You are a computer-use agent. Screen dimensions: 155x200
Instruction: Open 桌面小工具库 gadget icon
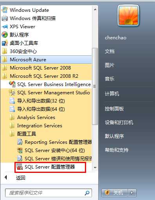point(5,43)
